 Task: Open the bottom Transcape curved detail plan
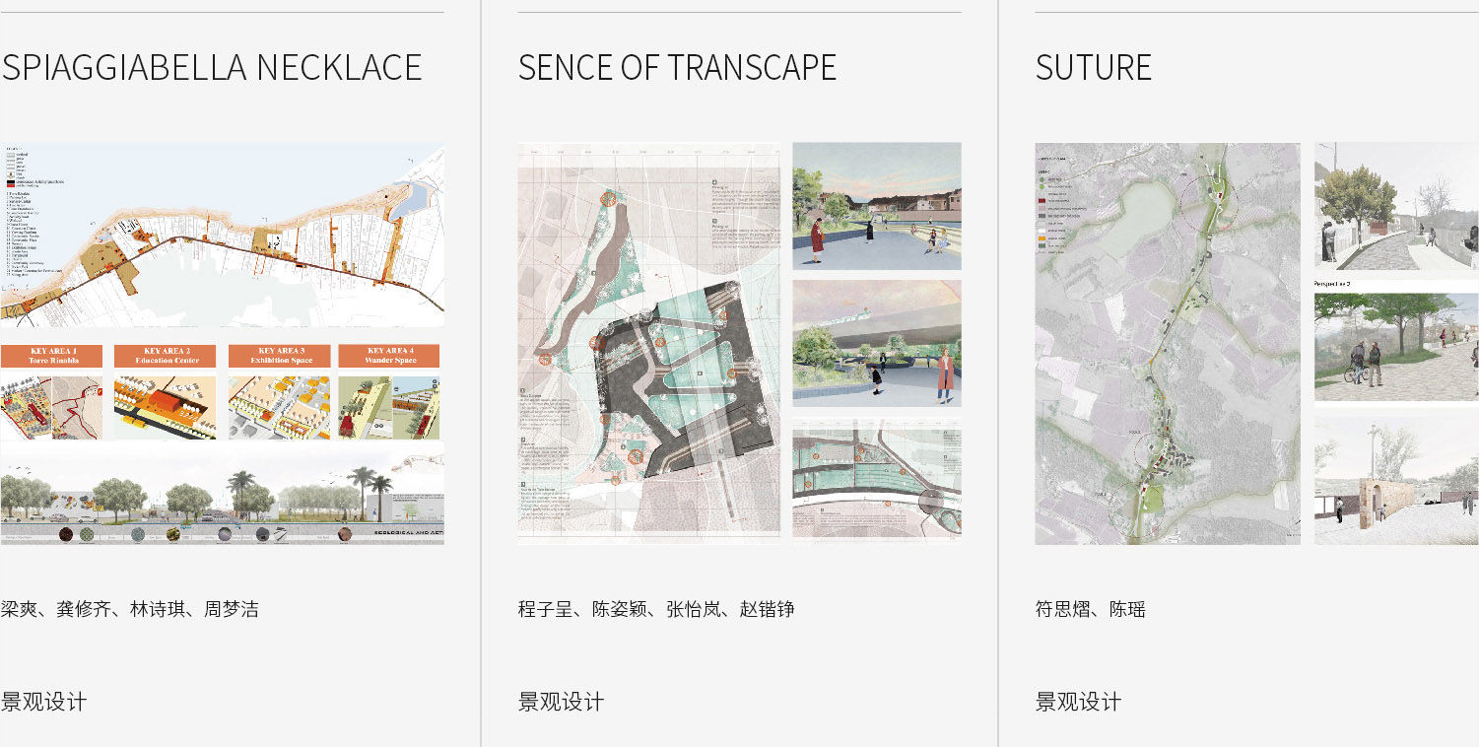[876, 480]
